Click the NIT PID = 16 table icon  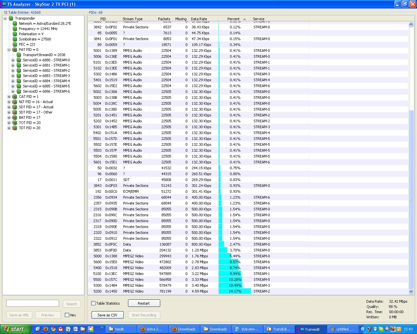(14, 102)
